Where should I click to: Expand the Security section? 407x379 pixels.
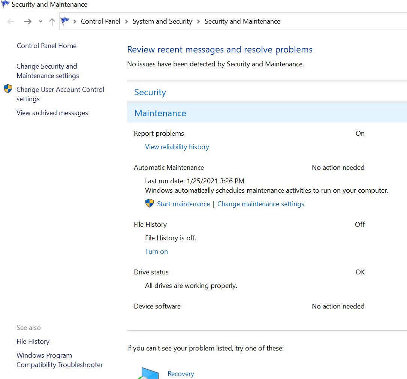150,92
